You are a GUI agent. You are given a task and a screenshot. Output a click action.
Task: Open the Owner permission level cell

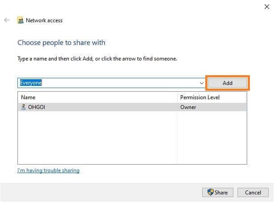tap(188, 107)
